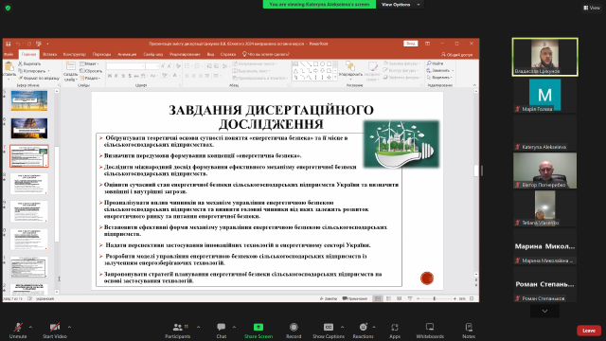606x341 pixels.
Task: Click the Format Painter brush icon
Action: 21,78
